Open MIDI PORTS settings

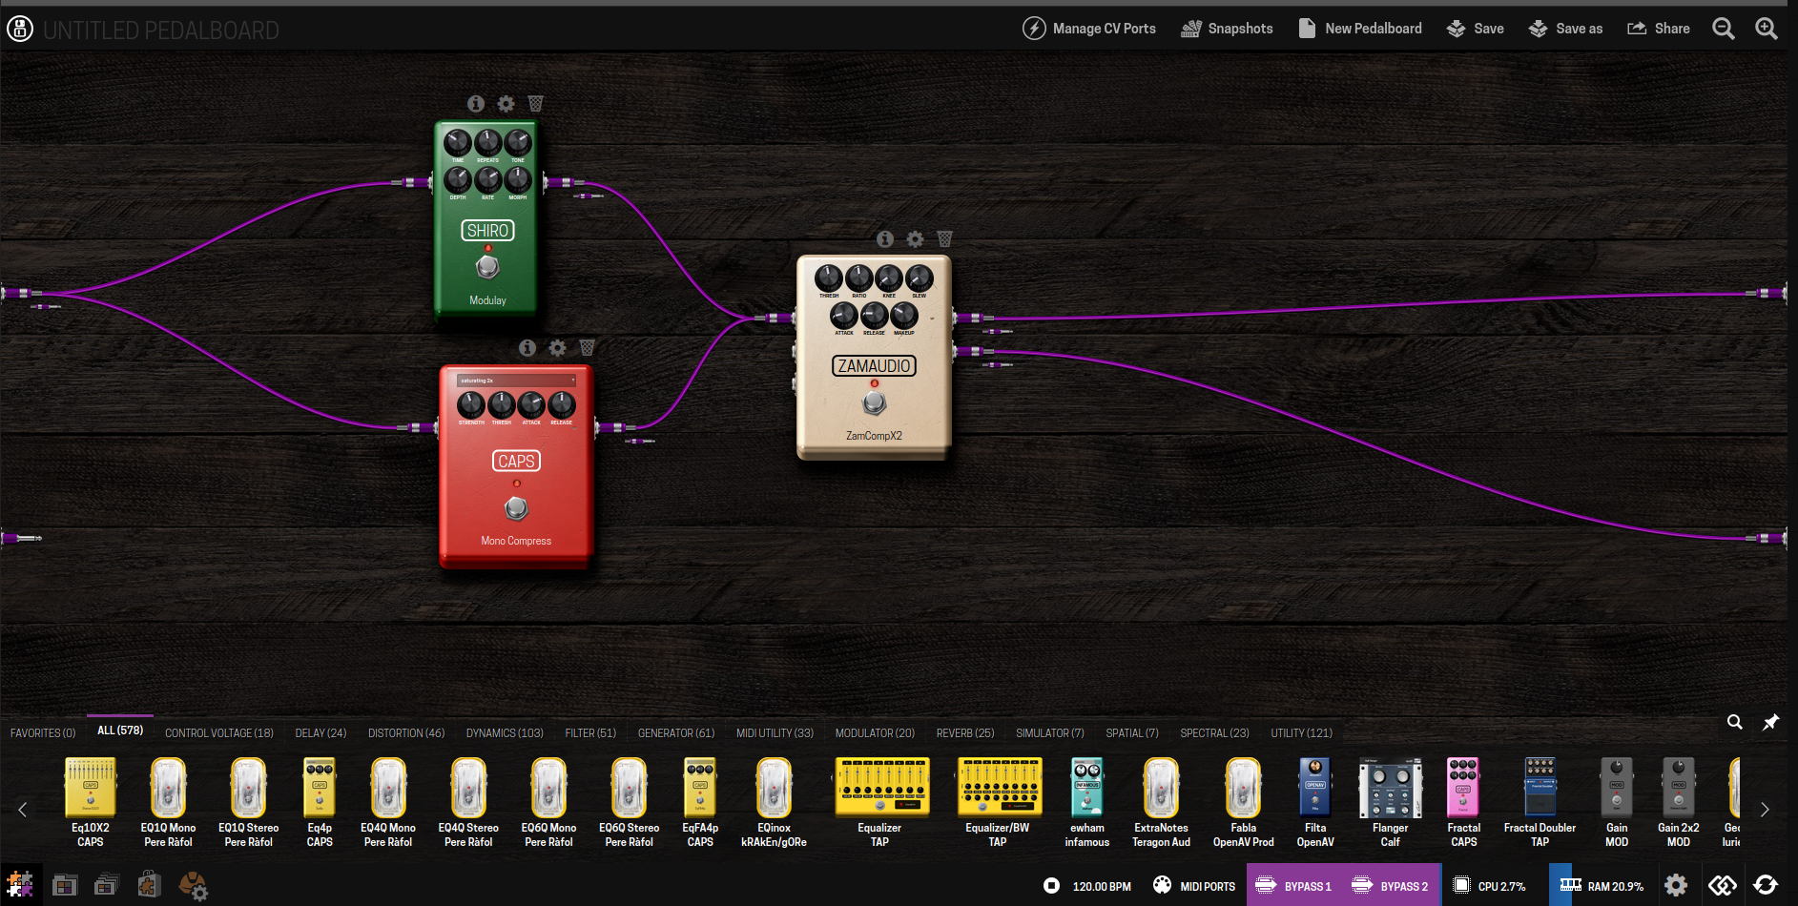pyautogui.click(x=1194, y=886)
